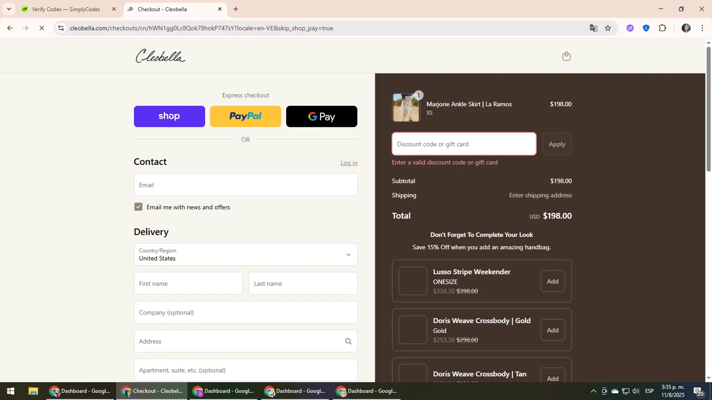
Task: Open Checkout - Cleobella taskbar window
Action: tap(152, 391)
